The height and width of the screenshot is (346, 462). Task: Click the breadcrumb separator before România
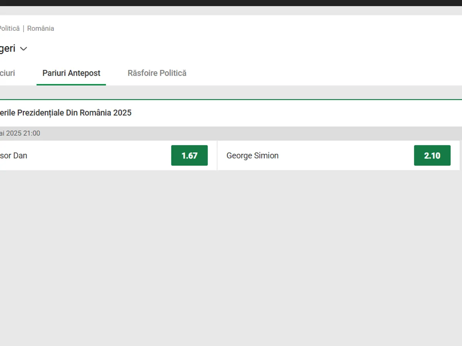pos(23,28)
